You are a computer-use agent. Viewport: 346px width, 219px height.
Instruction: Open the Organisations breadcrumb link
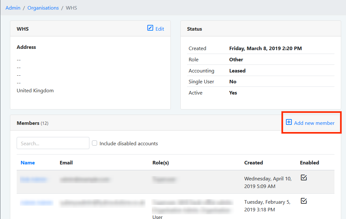coord(43,8)
